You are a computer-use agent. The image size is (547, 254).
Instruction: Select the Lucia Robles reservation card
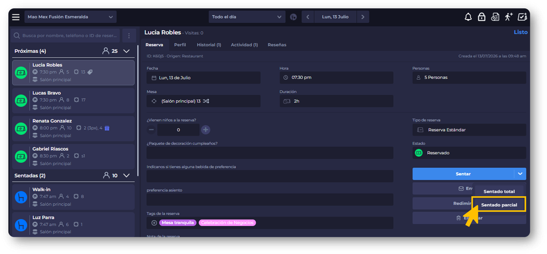click(x=73, y=73)
